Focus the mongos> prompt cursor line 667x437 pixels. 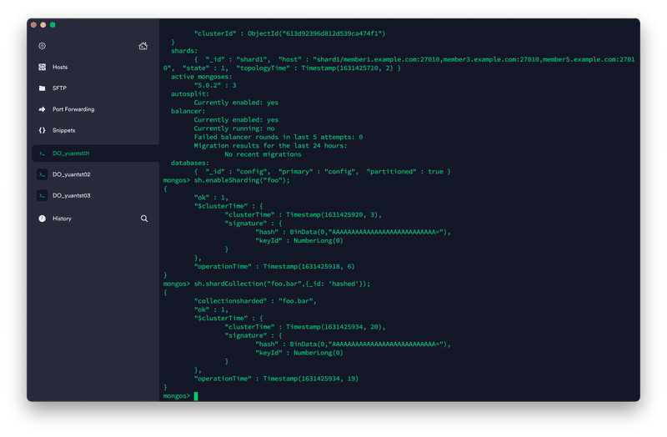pyautogui.click(x=181, y=396)
